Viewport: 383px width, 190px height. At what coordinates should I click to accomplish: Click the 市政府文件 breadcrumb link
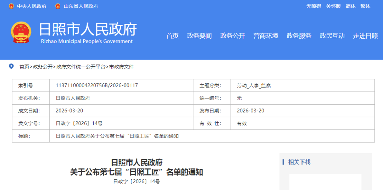pos(121,67)
